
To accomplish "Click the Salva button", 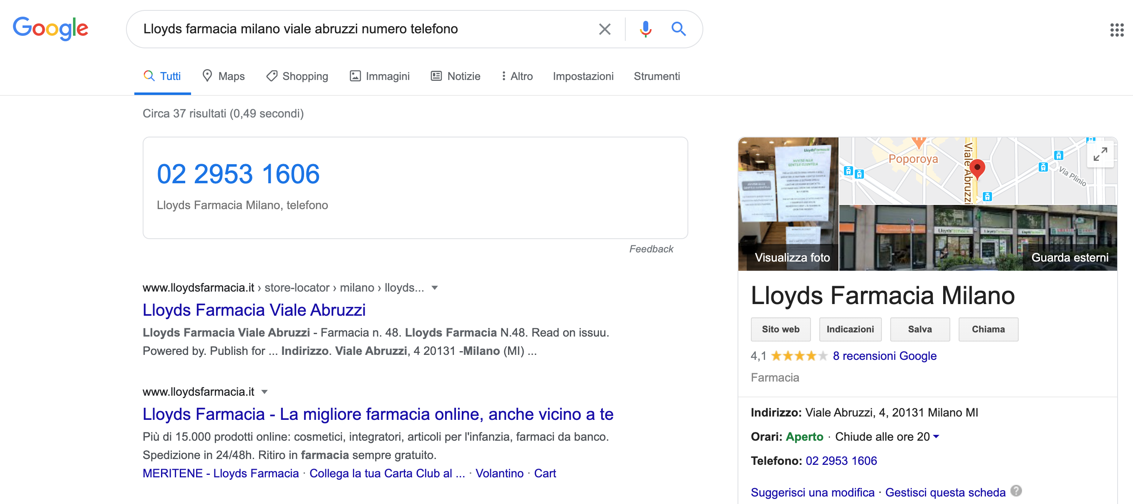I will pos(920,329).
